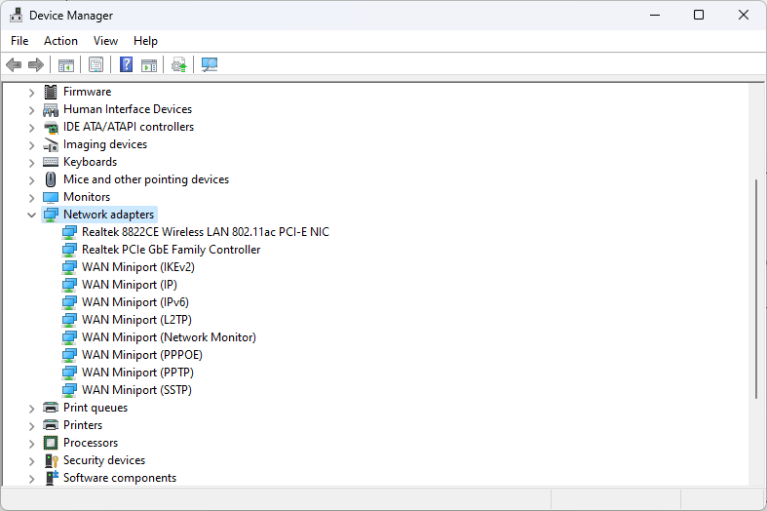Select Realtek PCIe GbE Family Controller
Image resolution: width=767 pixels, height=511 pixels.
tap(171, 250)
